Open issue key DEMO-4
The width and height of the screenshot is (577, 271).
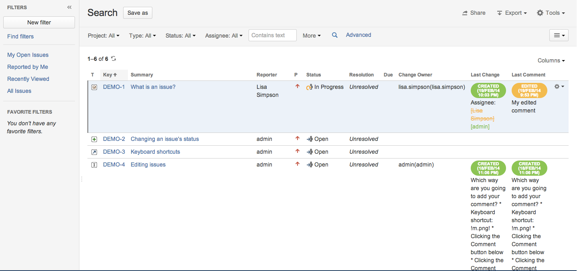pos(114,165)
